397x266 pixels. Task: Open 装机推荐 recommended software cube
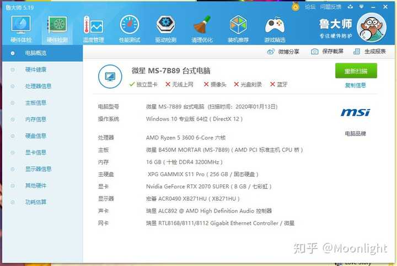click(238, 29)
